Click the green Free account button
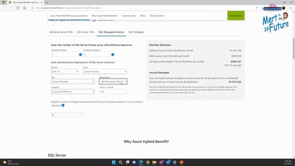 pos(236,16)
